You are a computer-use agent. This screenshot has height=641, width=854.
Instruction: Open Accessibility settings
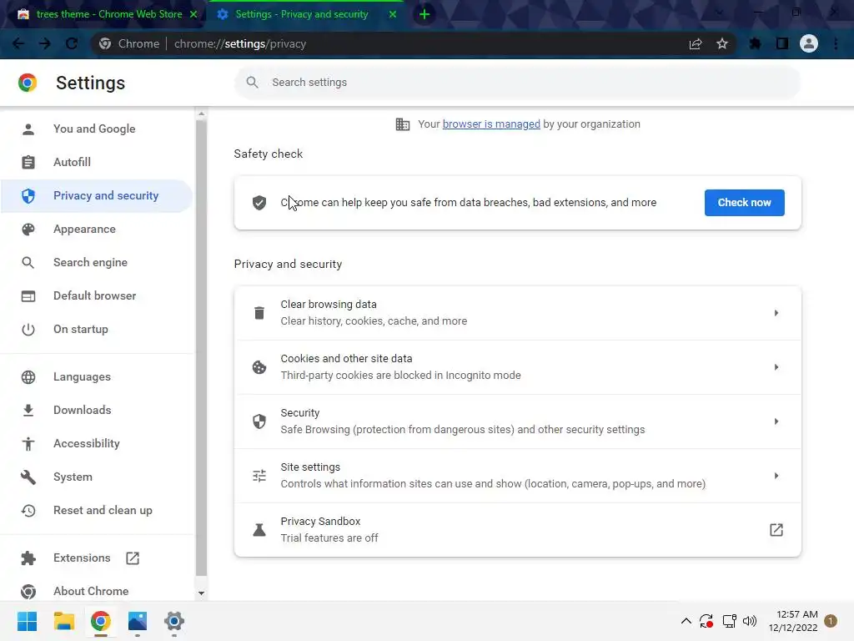pyautogui.click(x=96, y=443)
